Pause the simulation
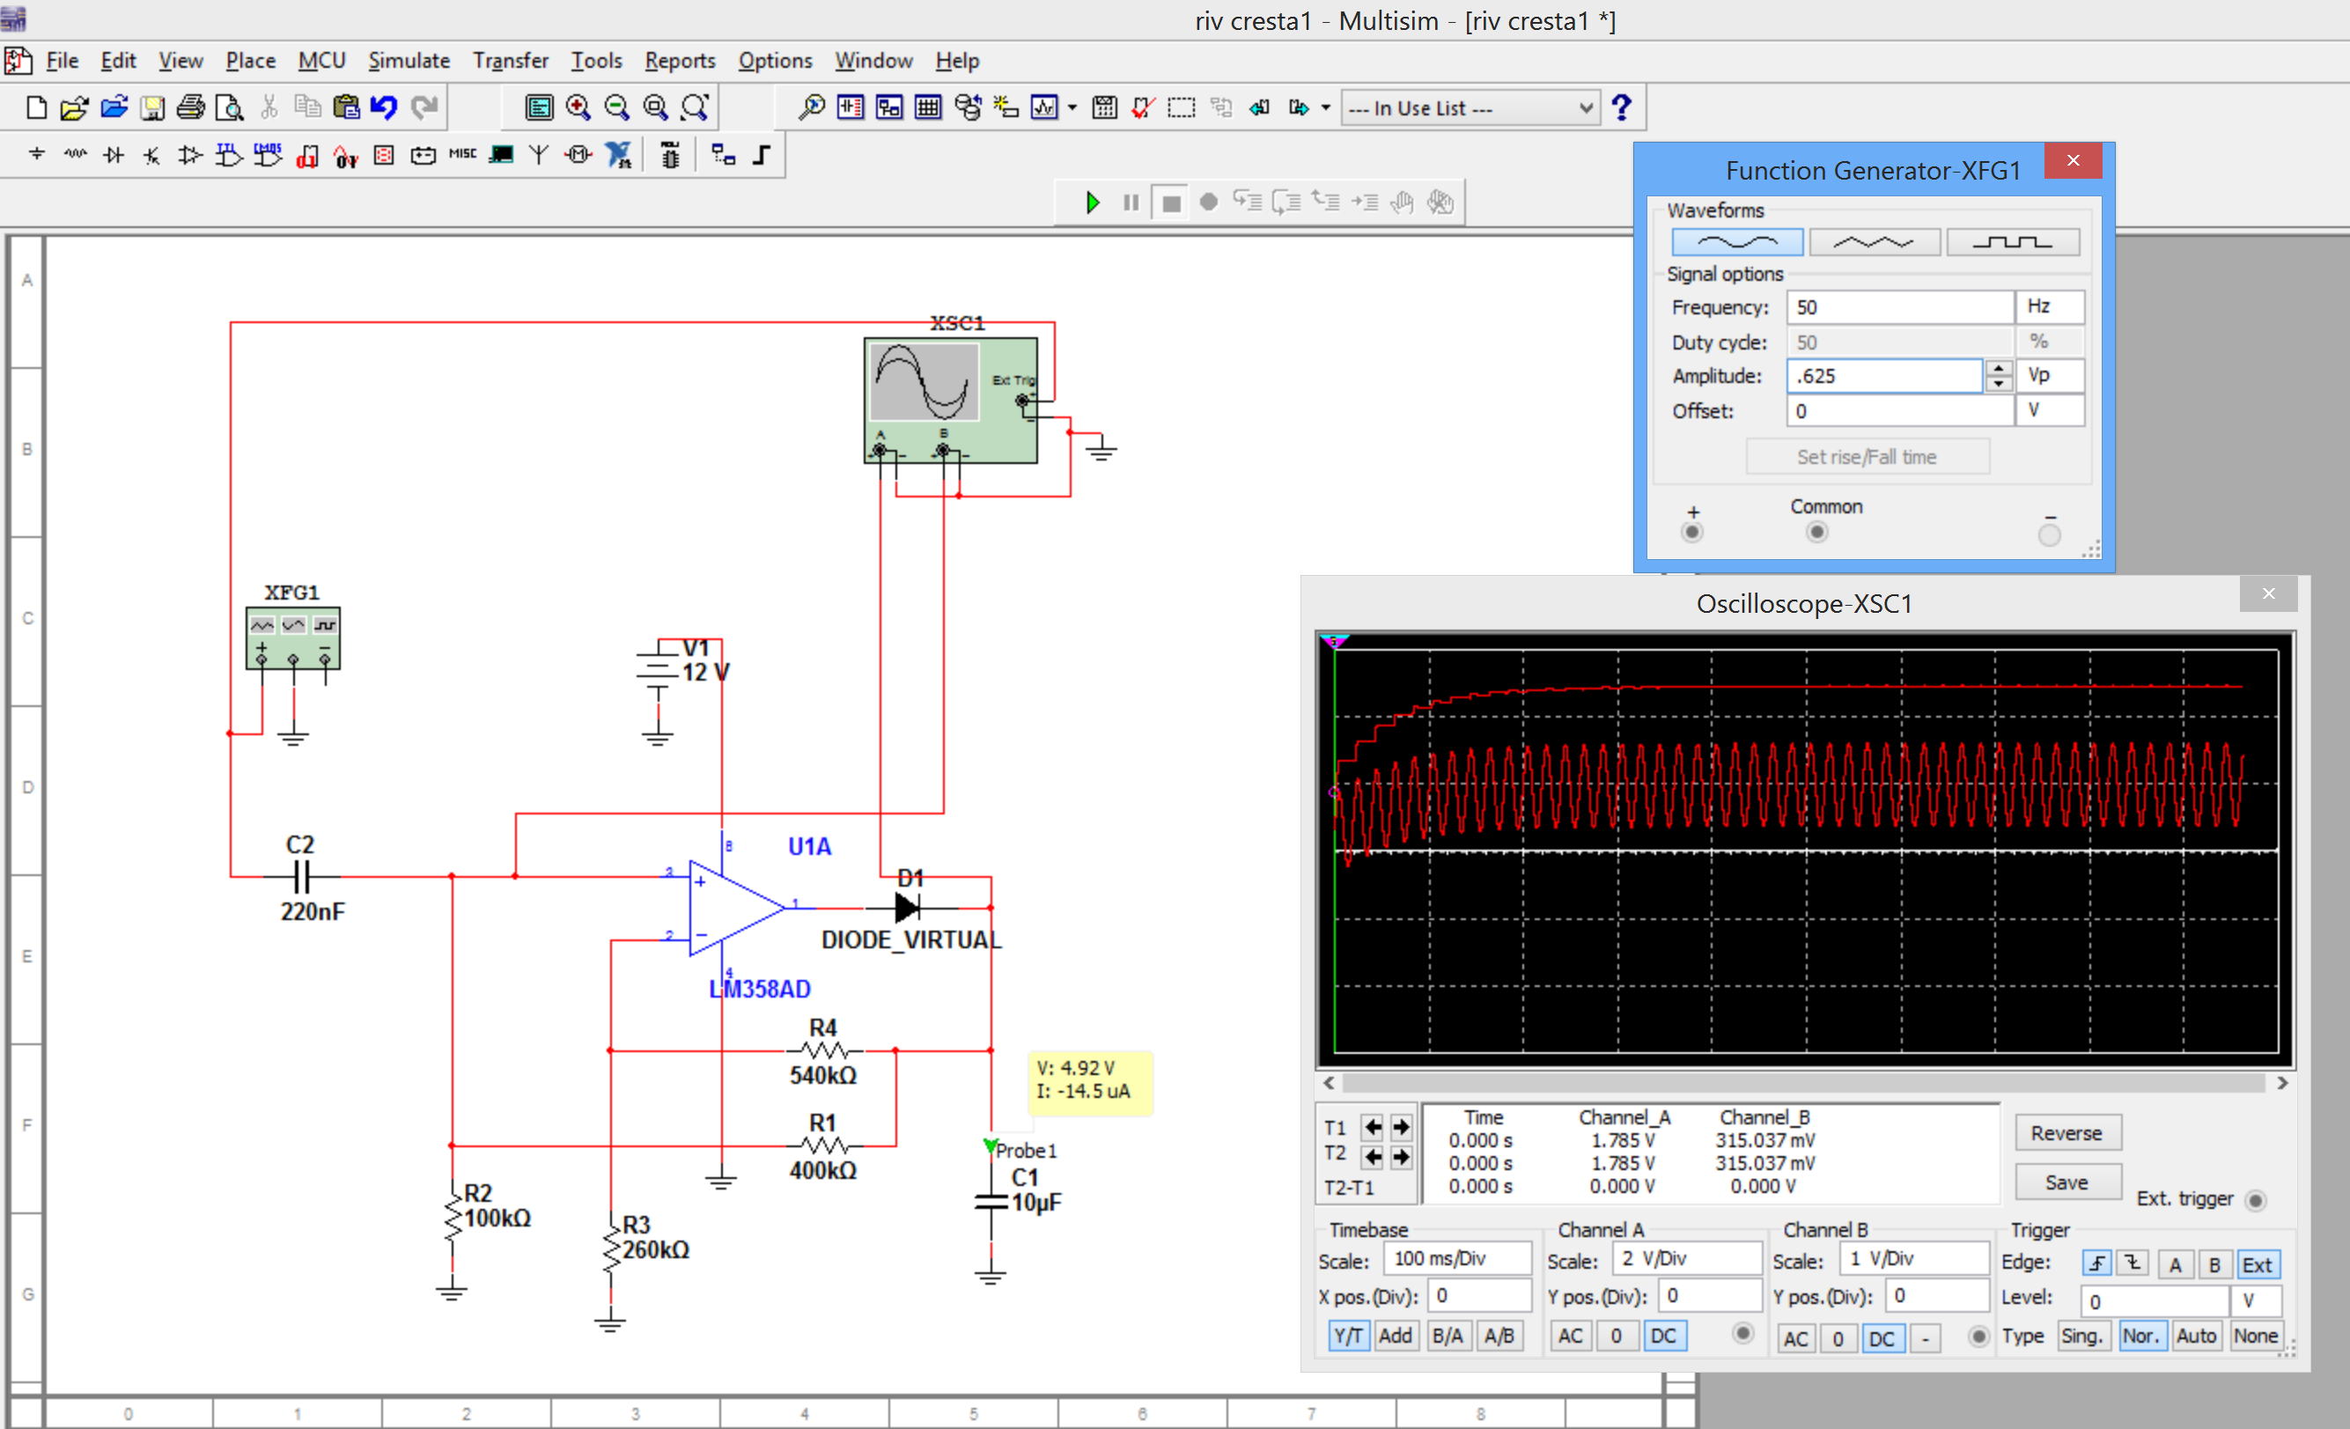 click(1131, 203)
